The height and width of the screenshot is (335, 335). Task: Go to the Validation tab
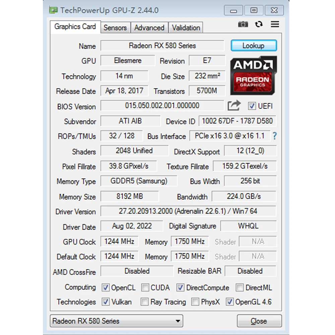pyautogui.click(x=186, y=27)
